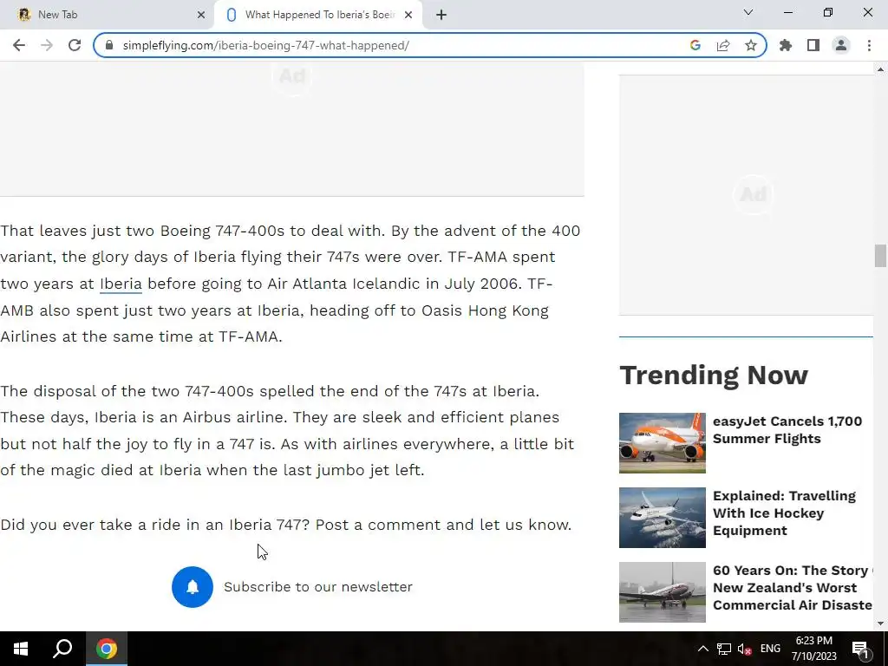The image size is (888, 666).
Task: Open easyJet Cancels 1,700 Summer Flights headline
Action: click(787, 430)
